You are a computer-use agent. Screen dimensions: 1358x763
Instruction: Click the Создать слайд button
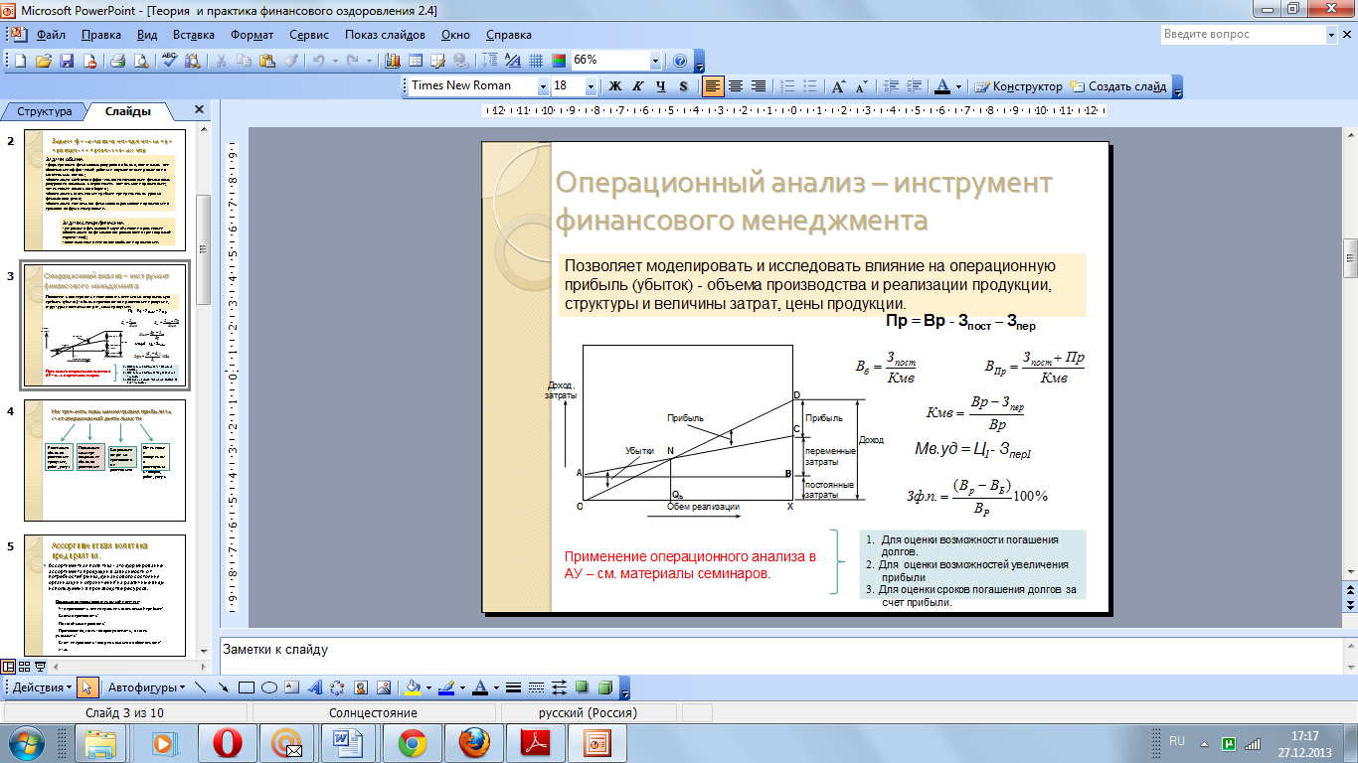pyautogui.click(x=1117, y=86)
